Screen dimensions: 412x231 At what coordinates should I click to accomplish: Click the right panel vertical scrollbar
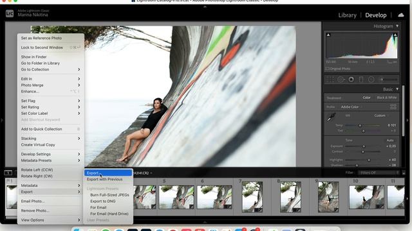pyautogui.click(x=403, y=110)
